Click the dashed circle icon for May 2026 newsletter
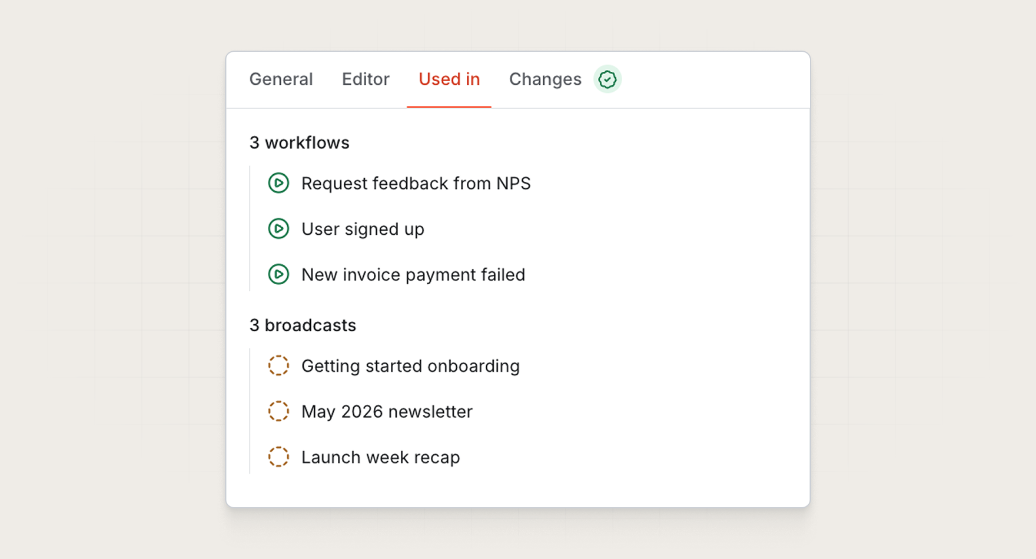Viewport: 1036px width, 559px height. tap(278, 411)
